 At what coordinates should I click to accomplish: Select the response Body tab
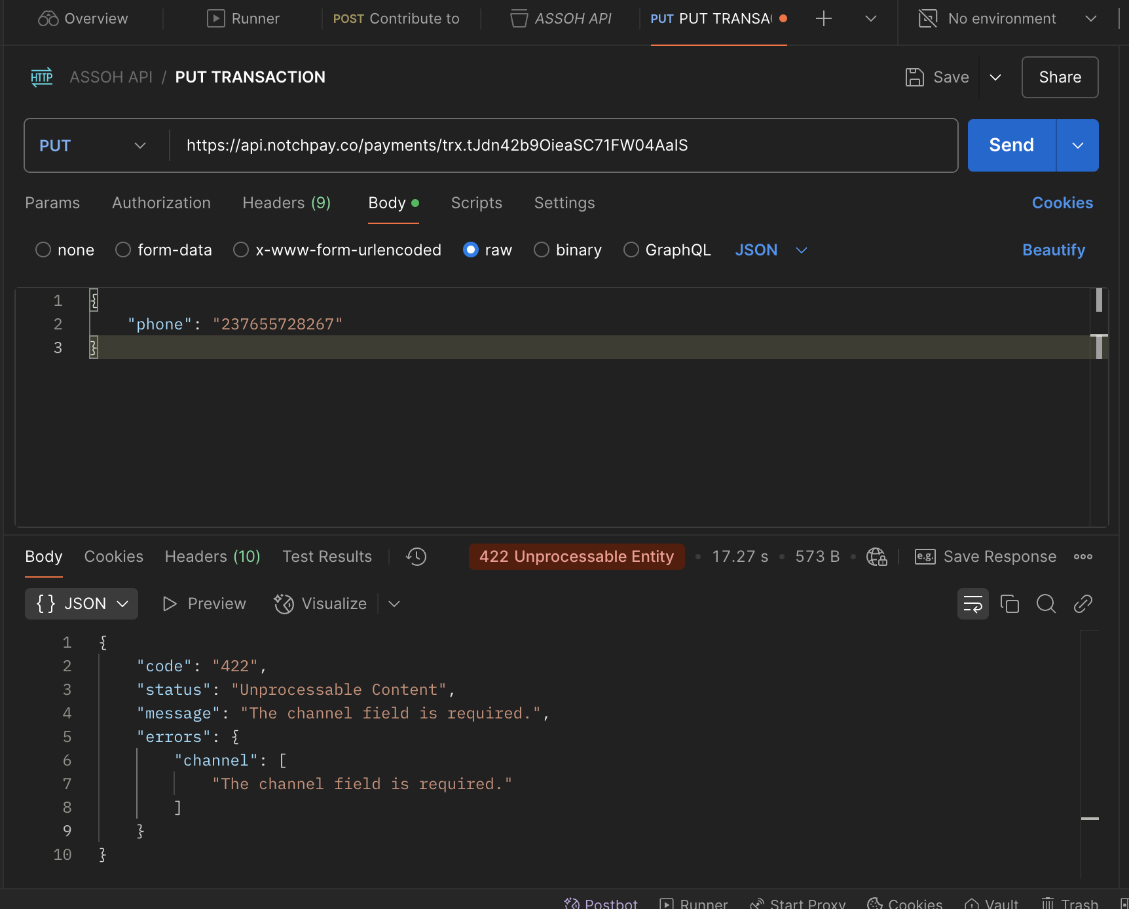click(x=44, y=557)
